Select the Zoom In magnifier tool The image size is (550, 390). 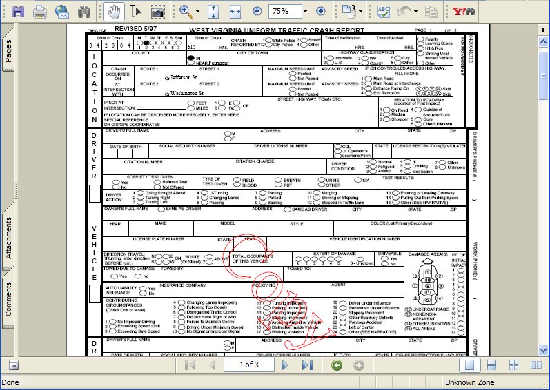[x=186, y=11]
